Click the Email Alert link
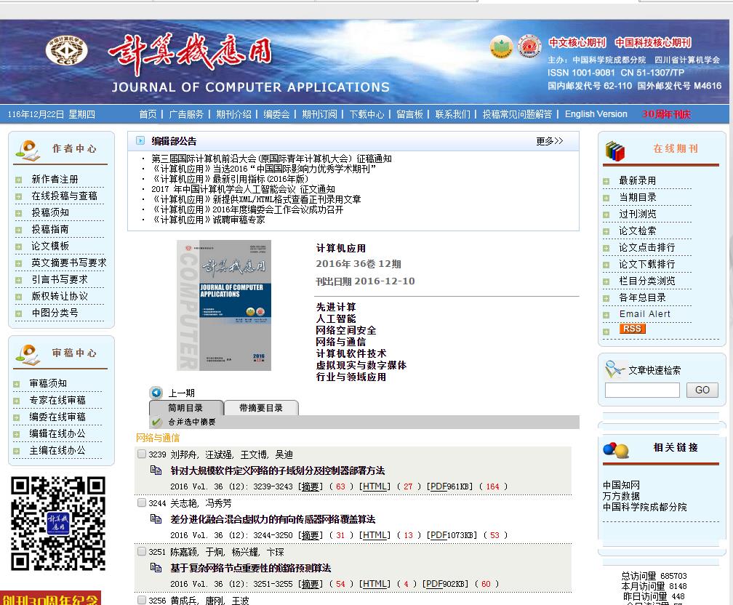The image size is (733, 605). 644,313
